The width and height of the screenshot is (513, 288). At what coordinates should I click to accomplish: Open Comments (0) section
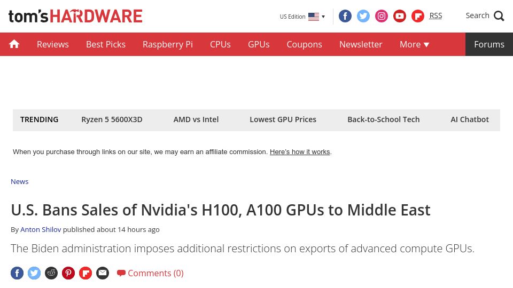151,273
